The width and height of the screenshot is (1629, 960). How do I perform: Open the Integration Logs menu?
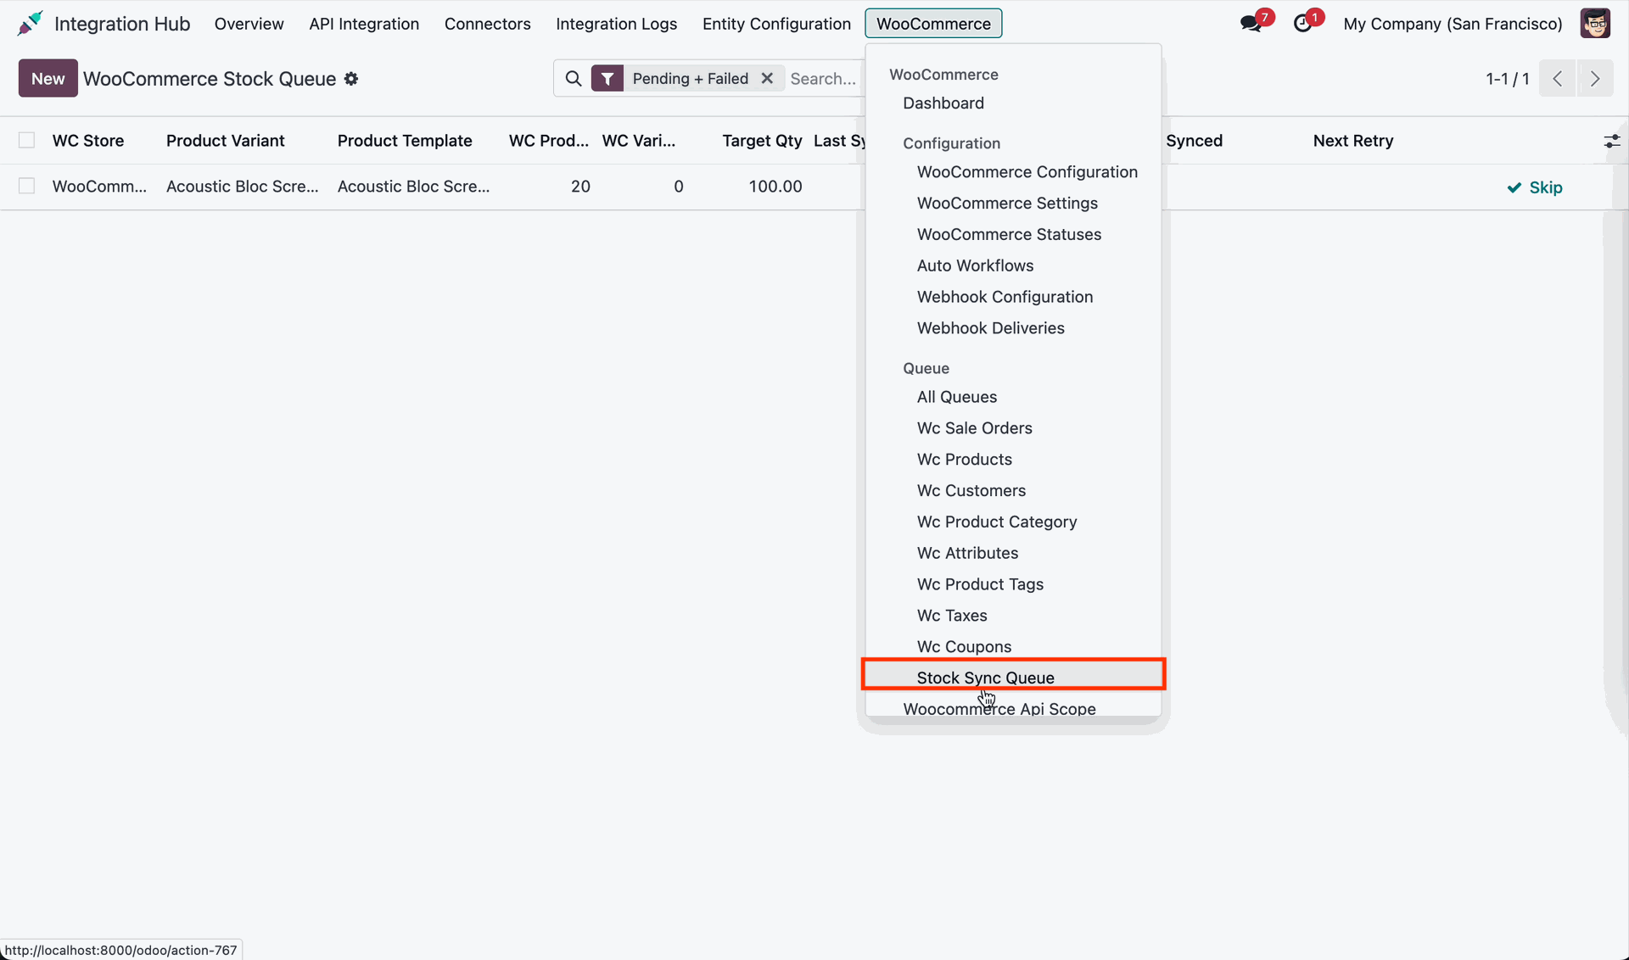pyautogui.click(x=617, y=24)
